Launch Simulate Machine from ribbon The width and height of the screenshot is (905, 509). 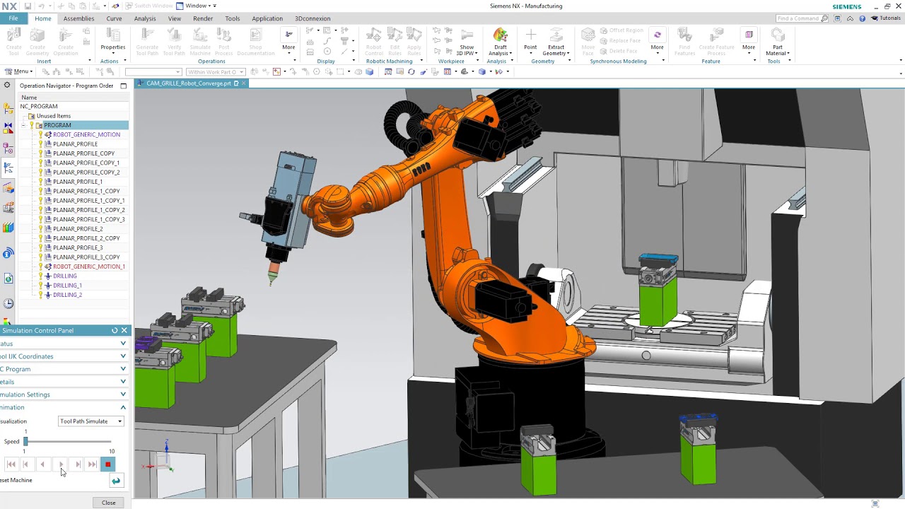200,42
